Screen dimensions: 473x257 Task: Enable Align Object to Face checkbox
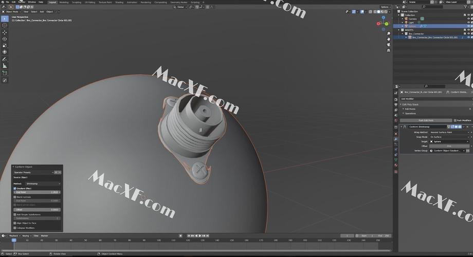click(x=15, y=223)
